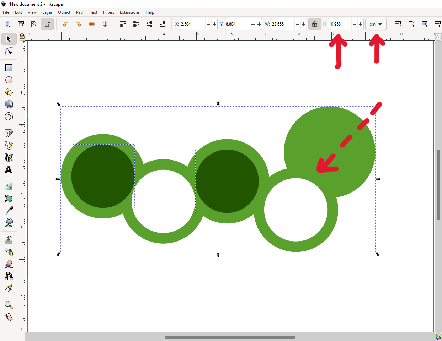Decrease the W value with minus

pos(298,24)
